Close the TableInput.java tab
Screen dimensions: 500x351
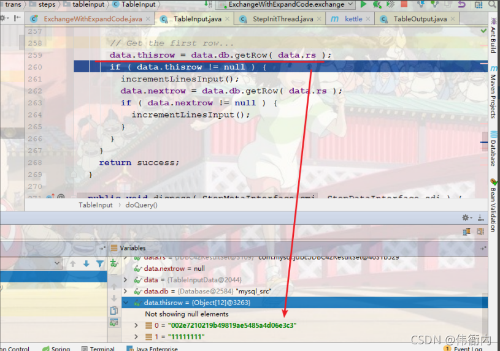tap(227, 19)
